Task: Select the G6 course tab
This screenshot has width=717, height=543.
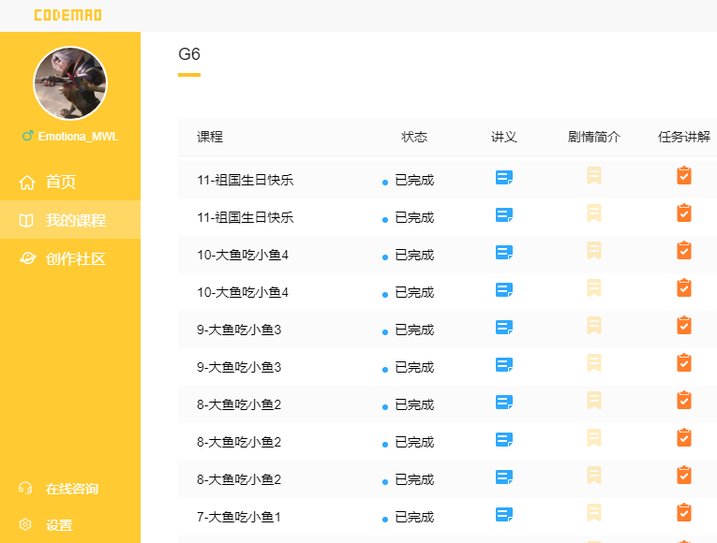Action: pyautogui.click(x=189, y=55)
